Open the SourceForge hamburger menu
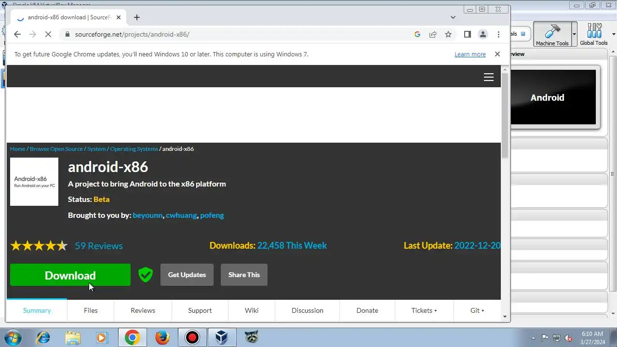This screenshot has height=347, width=617. 489,77
